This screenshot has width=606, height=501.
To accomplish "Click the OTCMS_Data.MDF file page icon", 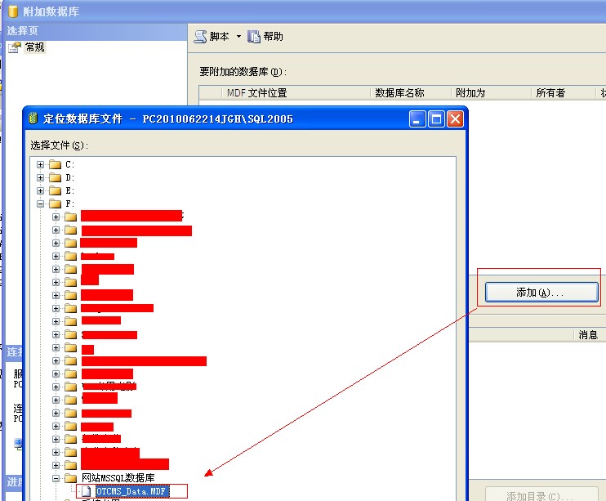I will pyautogui.click(x=87, y=491).
